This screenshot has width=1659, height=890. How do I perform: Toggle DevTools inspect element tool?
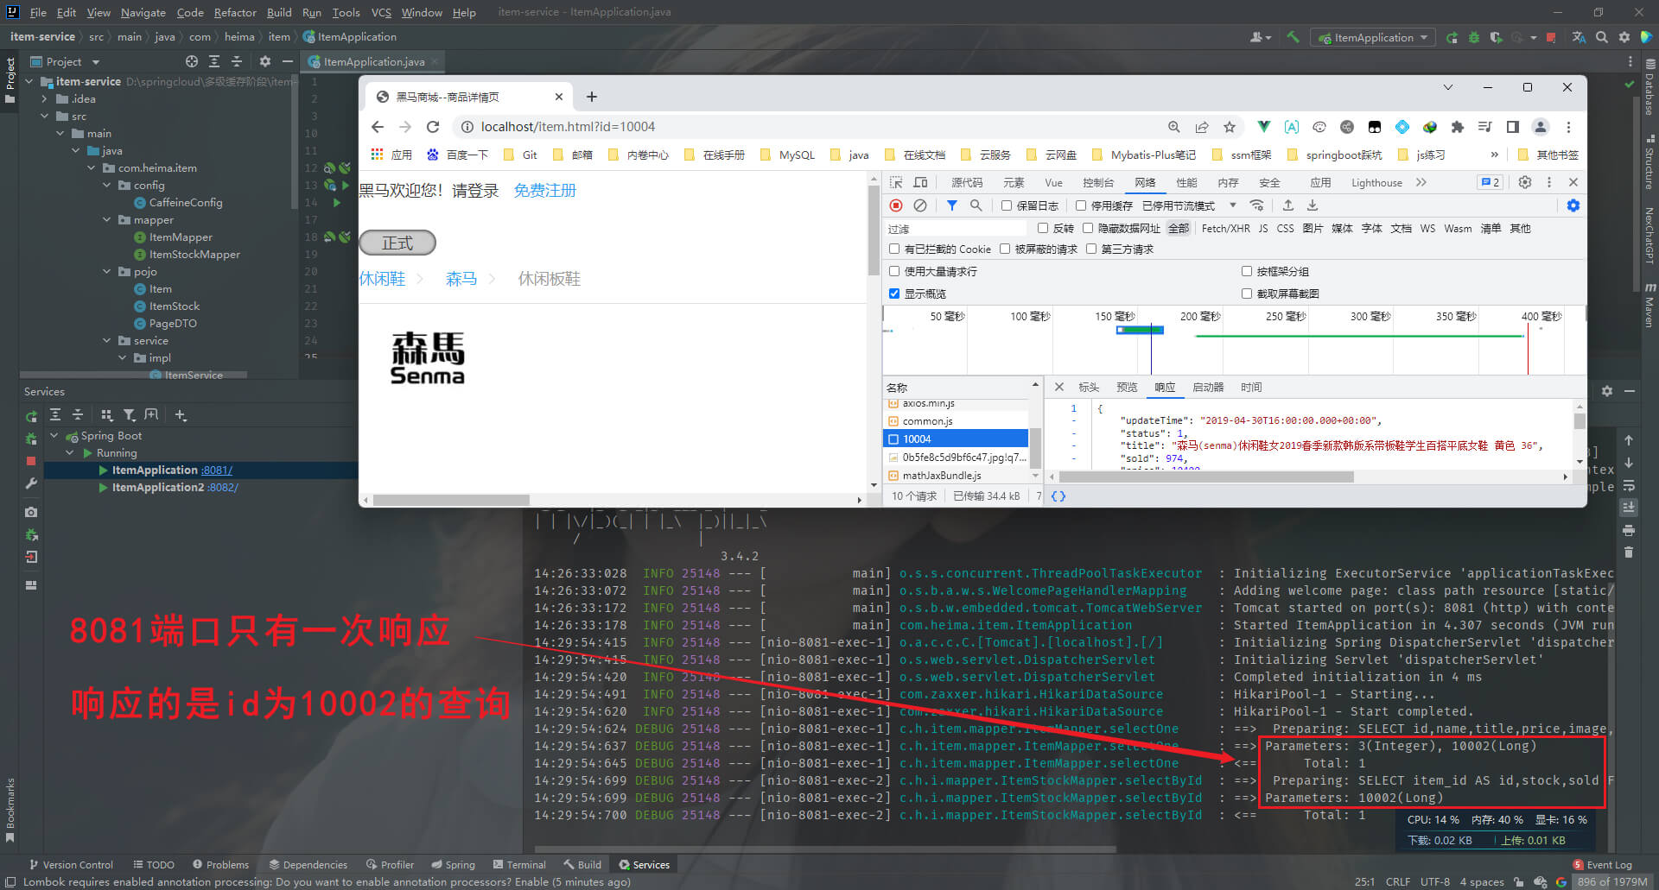tap(896, 182)
